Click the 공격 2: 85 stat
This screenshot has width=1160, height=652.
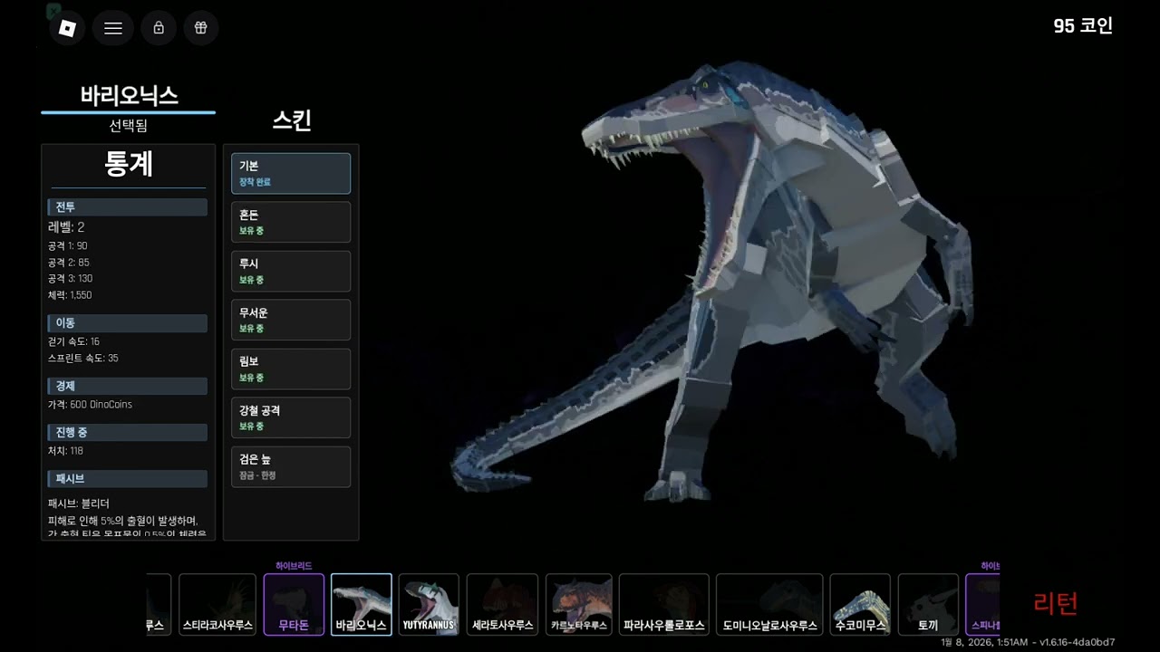[x=69, y=263]
